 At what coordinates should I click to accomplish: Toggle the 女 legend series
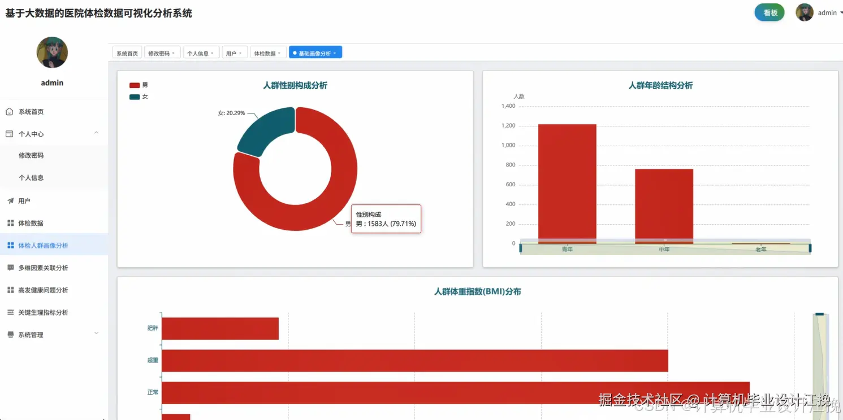click(x=139, y=97)
